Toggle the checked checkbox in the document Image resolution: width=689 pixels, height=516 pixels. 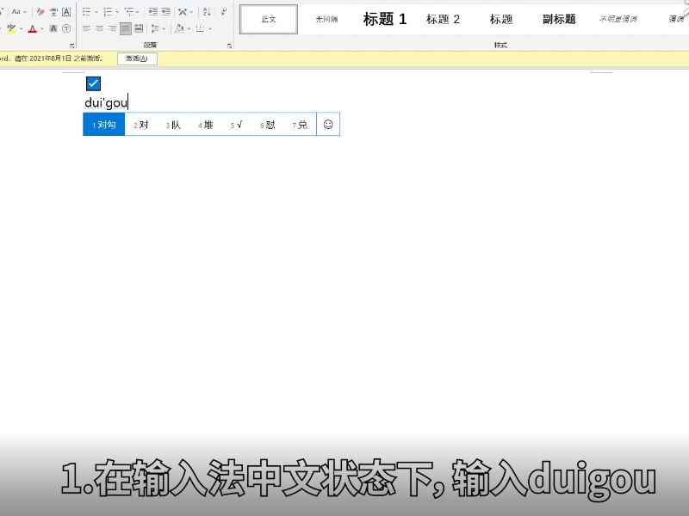[92, 83]
